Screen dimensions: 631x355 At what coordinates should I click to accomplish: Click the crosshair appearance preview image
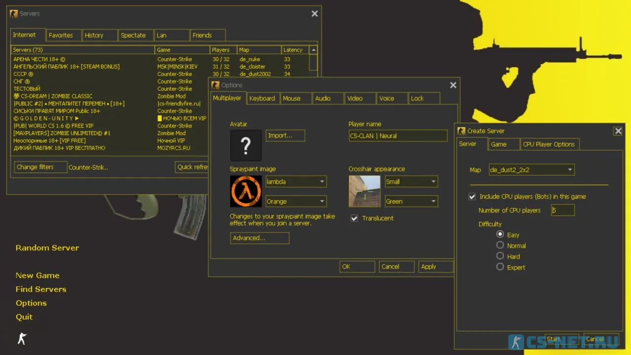(364, 191)
